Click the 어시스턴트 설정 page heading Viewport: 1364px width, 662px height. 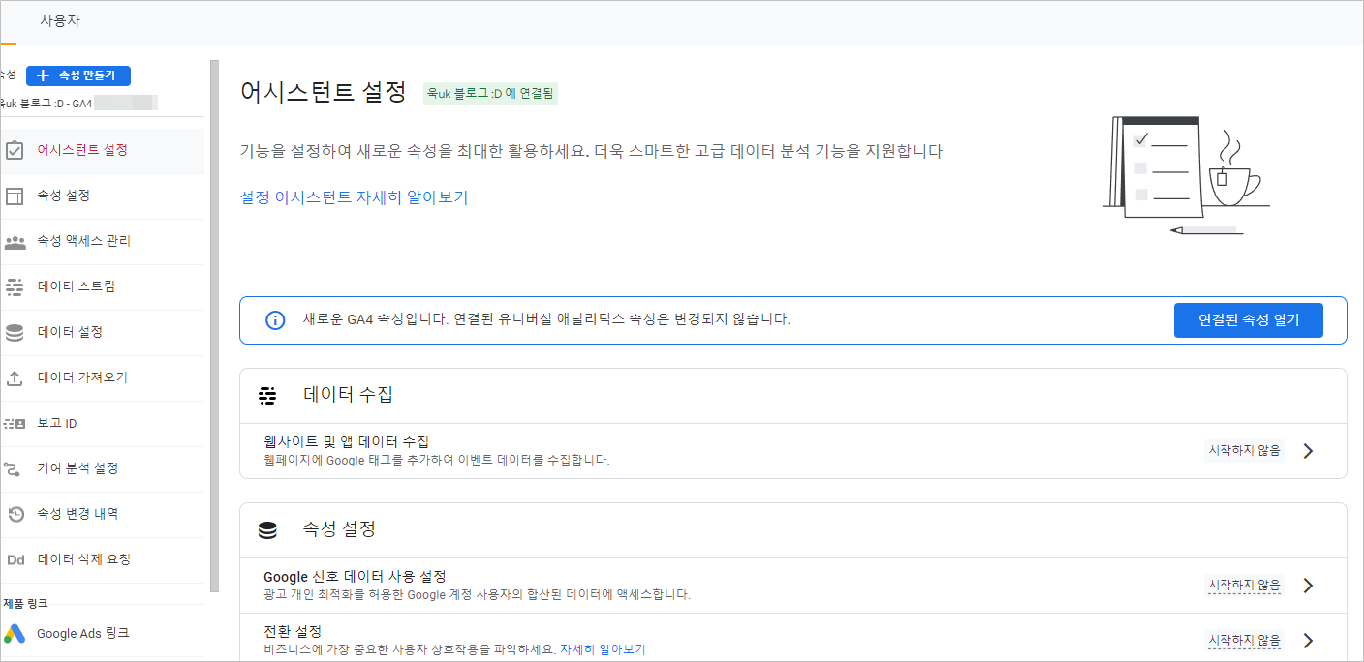[324, 92]
